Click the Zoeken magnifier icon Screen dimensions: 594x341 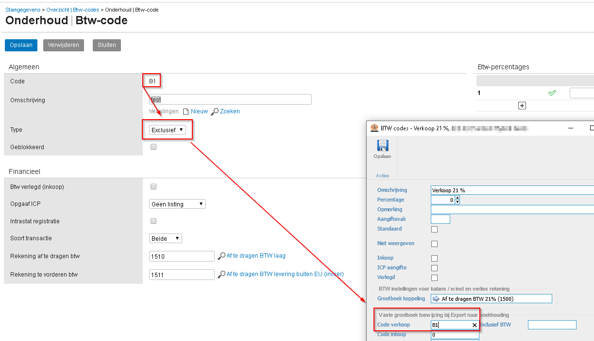215,111
